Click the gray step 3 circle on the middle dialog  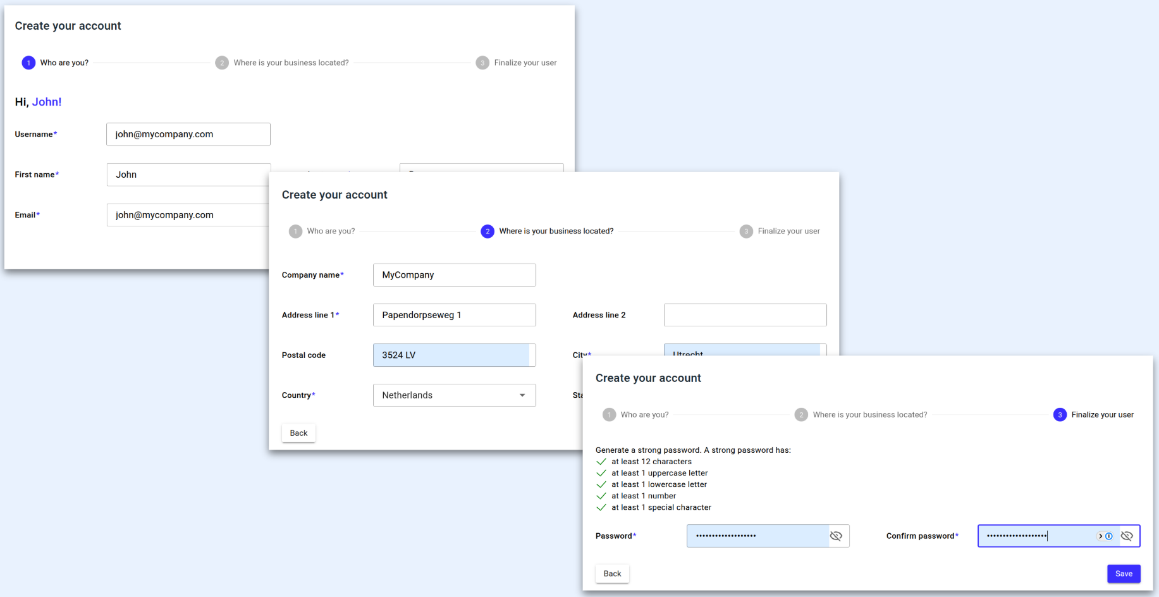click(747, 231)
